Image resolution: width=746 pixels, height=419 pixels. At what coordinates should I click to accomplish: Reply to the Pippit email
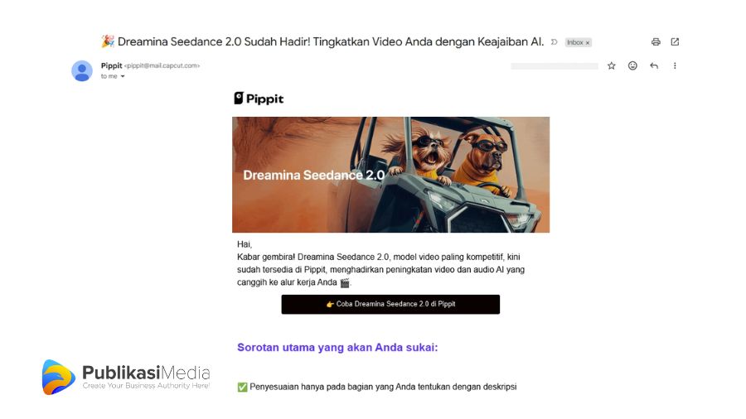(x=654, y=65)
